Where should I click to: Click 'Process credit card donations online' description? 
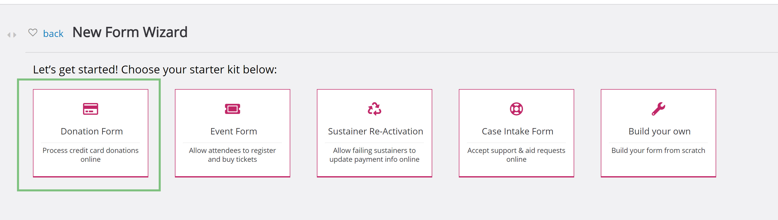pyautogui.click(x=91, y=155)
